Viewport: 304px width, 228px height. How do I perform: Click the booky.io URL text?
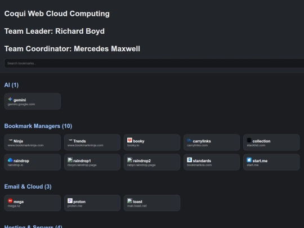coord(133,145)
